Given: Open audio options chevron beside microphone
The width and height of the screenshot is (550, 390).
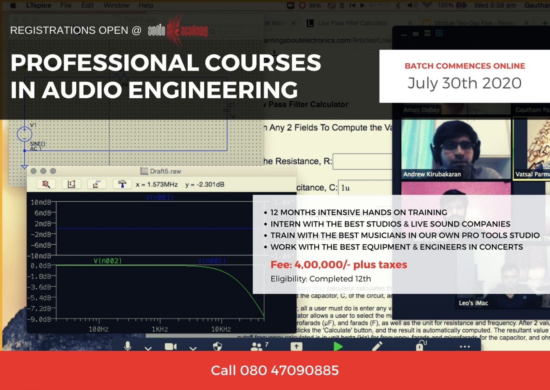Looking at the screenshot, I should (x=148, y=348).
